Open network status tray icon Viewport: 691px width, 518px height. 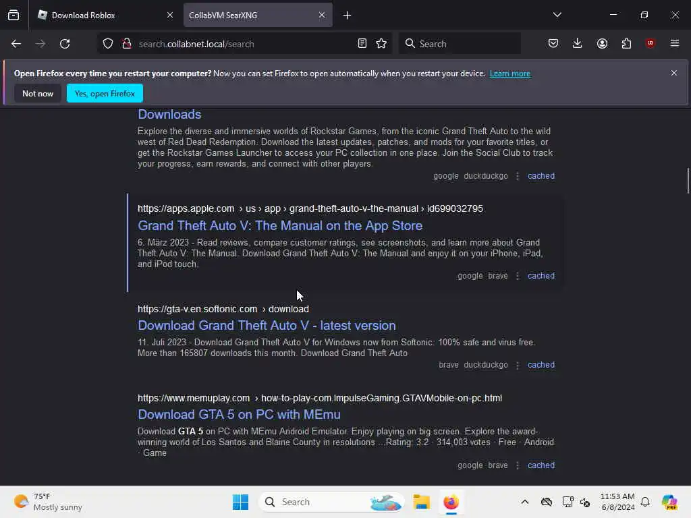(x=568, y=502)
